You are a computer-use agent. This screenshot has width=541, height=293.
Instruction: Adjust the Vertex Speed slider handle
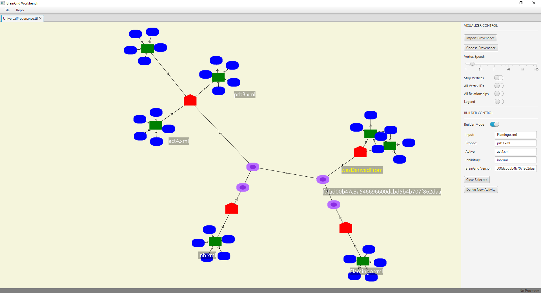472,64
